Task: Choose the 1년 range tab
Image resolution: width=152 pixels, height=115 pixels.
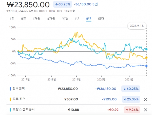Action: coord(77,18)
